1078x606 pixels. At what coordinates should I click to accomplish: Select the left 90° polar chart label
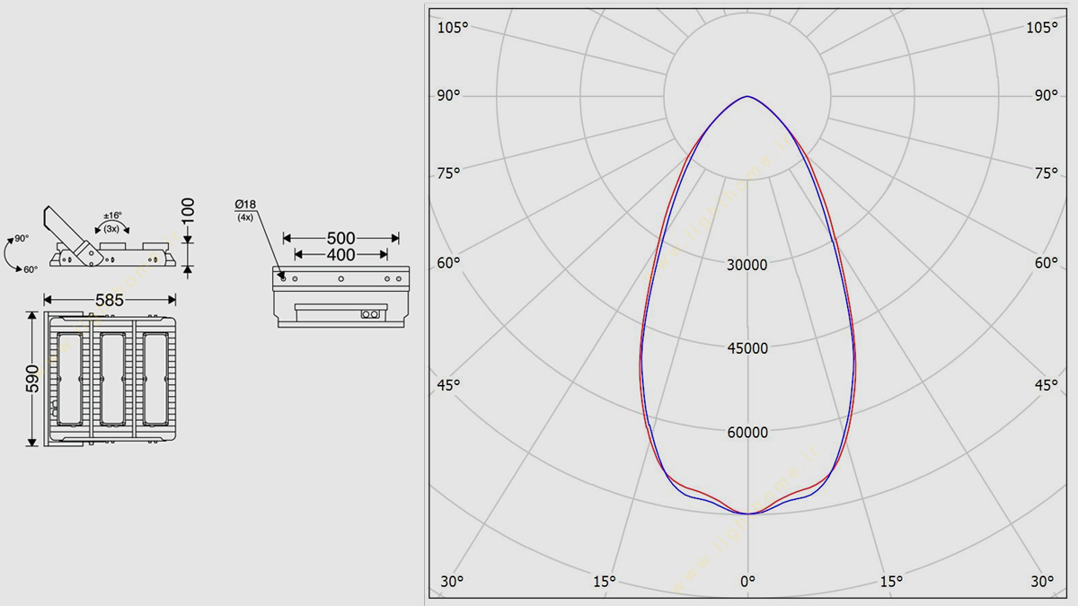449,95
